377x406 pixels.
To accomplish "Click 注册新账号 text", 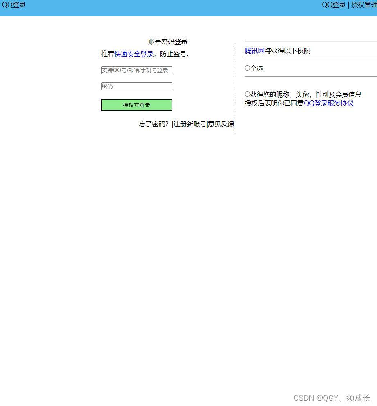I will [x=190, y=124].
